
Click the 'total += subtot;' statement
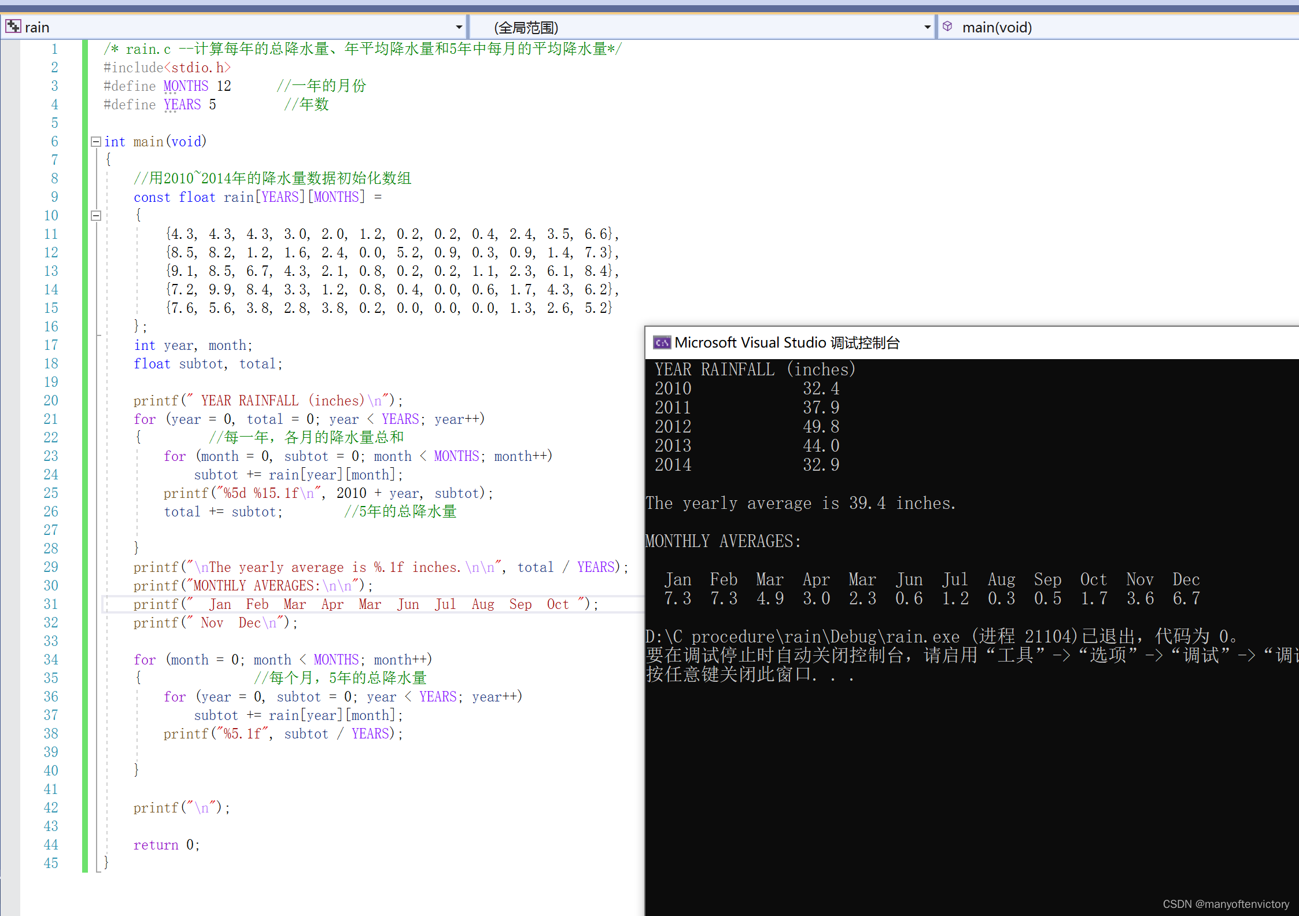tap(223, 512)
